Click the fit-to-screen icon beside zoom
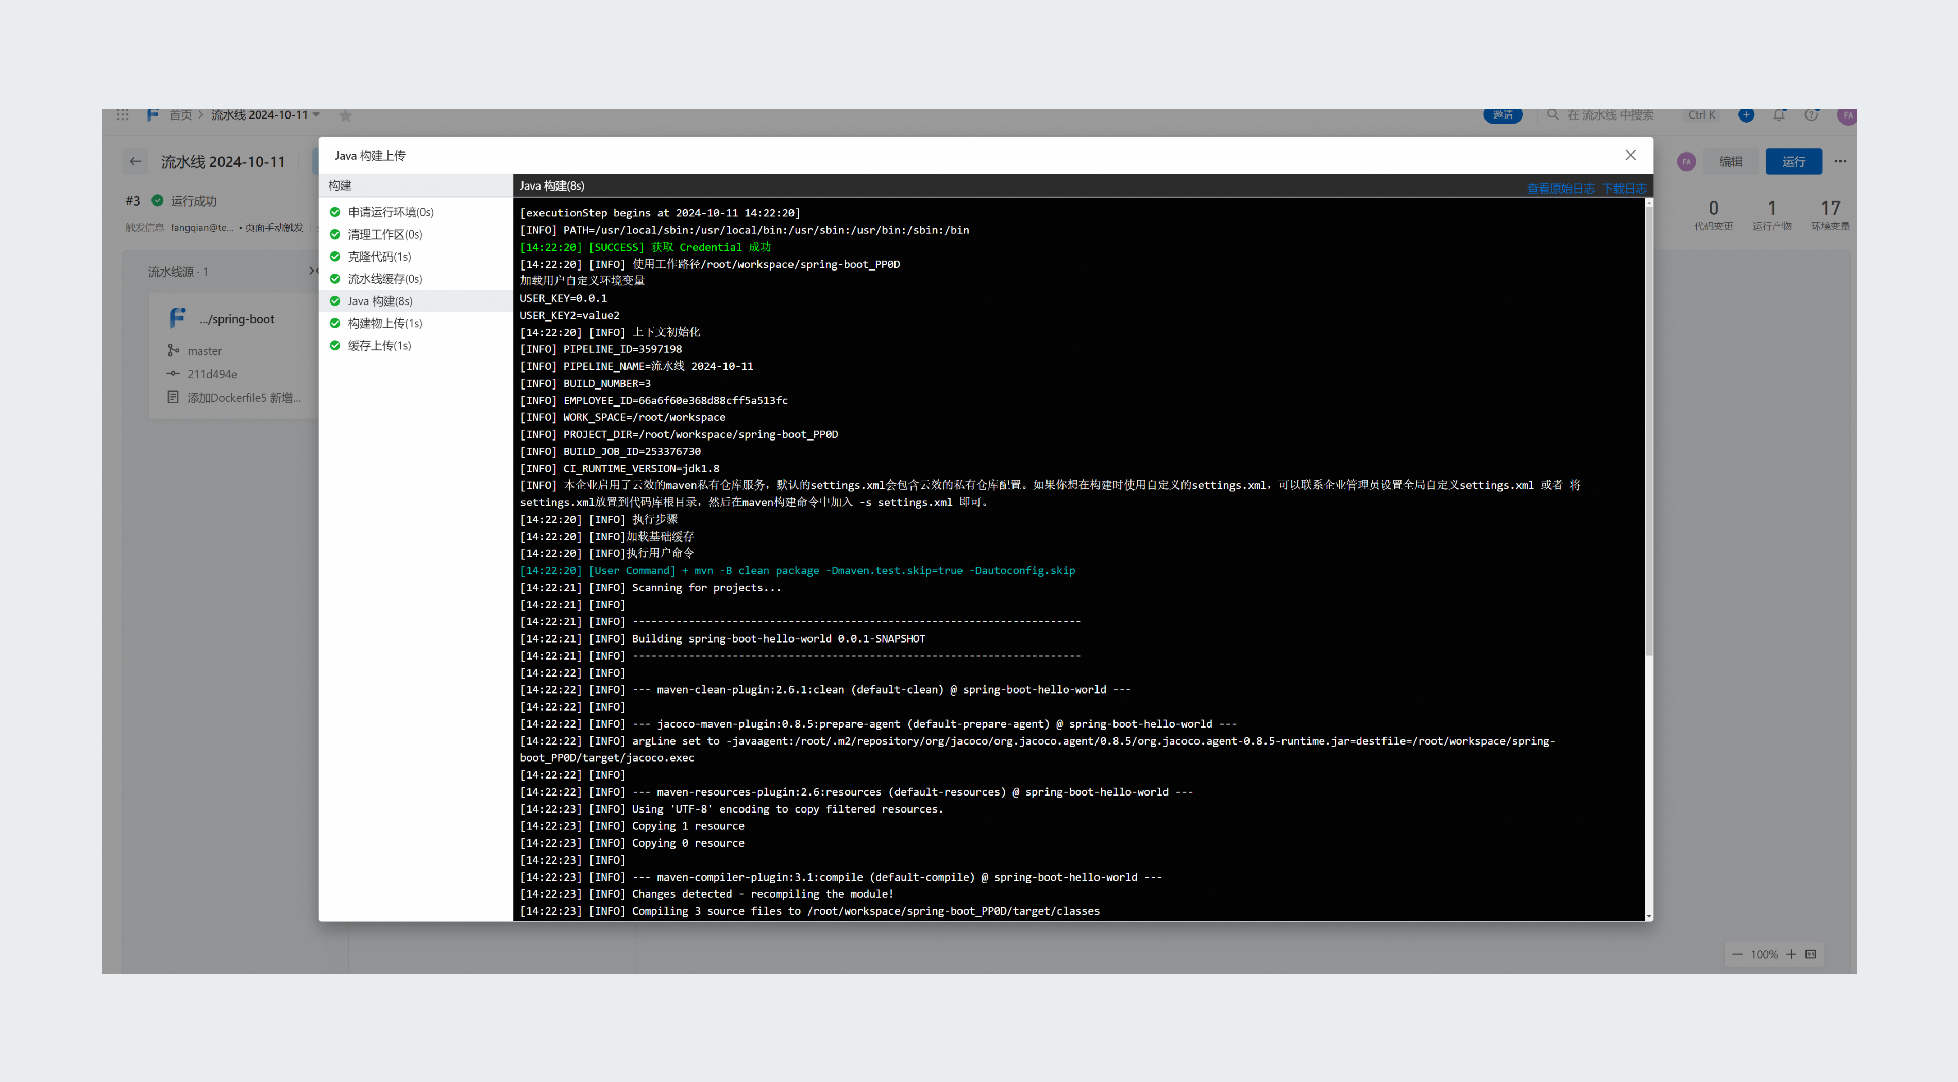 [x=1811, y=954]
